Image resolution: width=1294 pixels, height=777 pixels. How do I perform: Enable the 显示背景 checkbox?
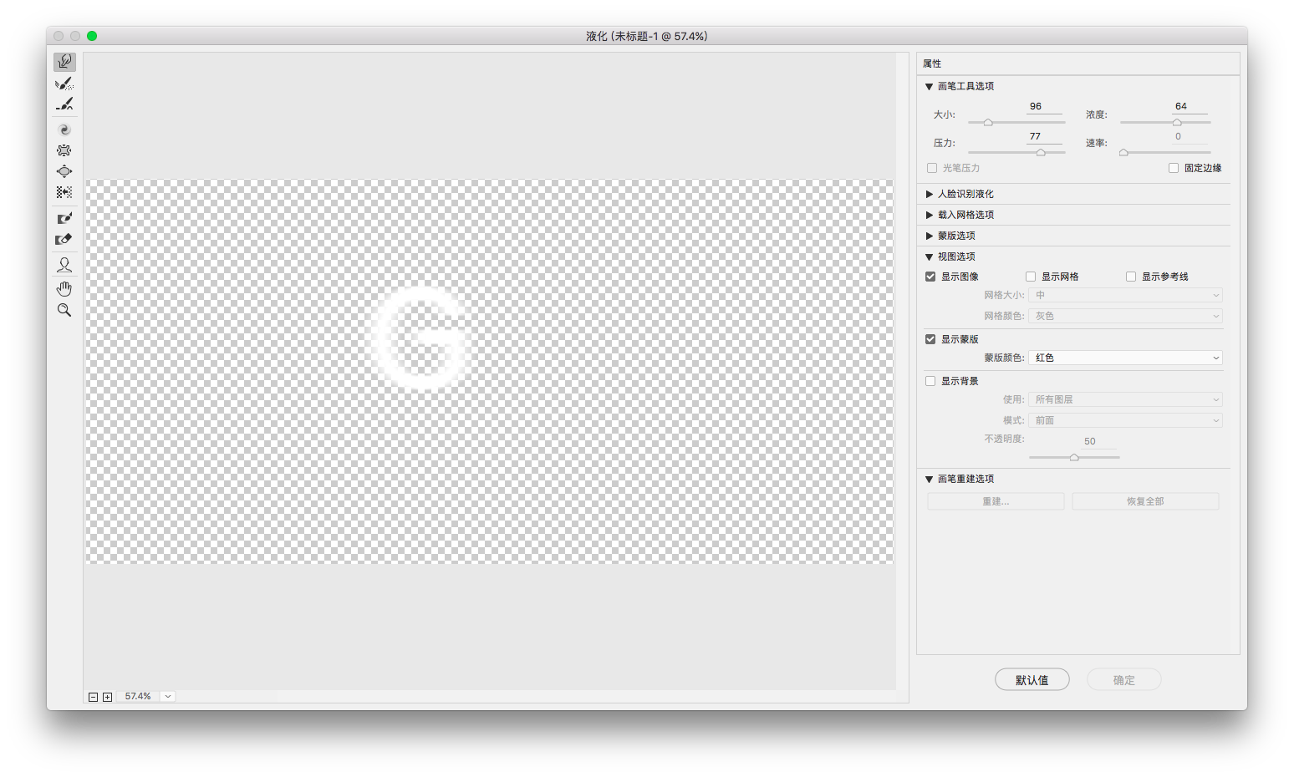(x=930, y=381)
